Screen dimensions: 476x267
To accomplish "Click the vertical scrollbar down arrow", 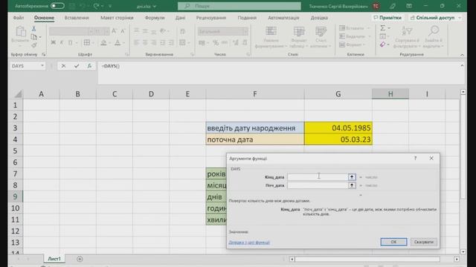I will (x=463, y=251).
